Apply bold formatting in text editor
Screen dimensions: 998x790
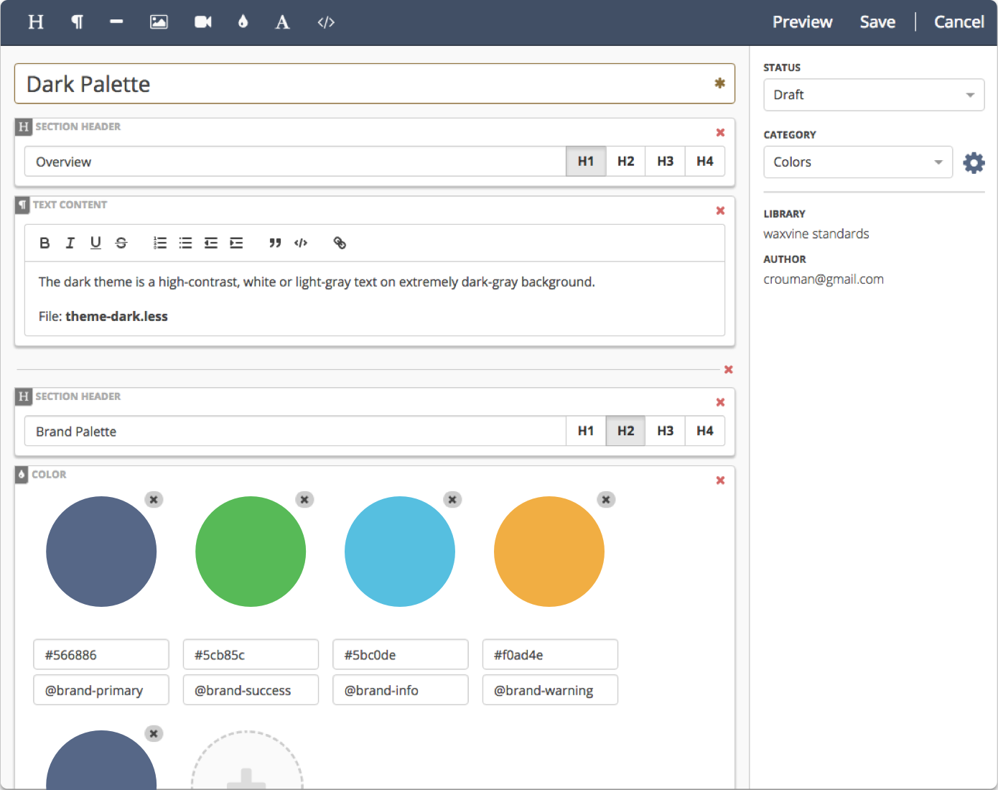[45, 243]
